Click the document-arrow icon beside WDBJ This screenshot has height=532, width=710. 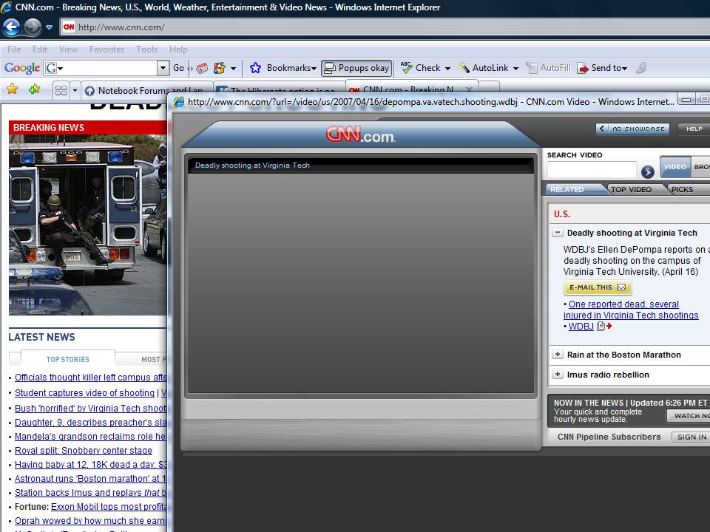pyautogui.click(x=604, y=326)
